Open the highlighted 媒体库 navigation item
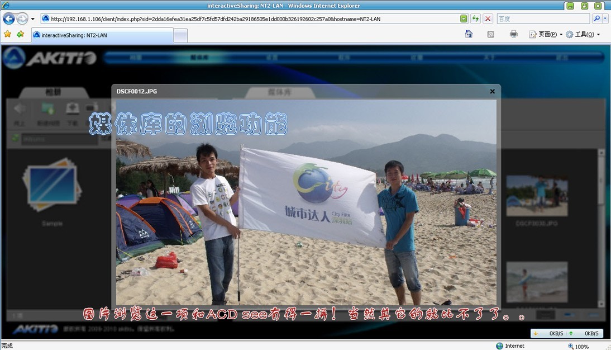611x350 pixels. pyautogui.click(x=199, y=58)
